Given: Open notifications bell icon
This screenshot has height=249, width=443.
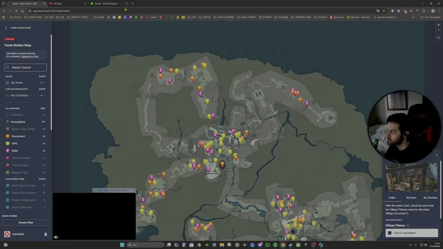Looking at the screenshot, I should tap(45, 234).
